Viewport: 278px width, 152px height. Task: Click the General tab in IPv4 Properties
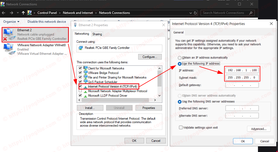pyautogui.click(x=178, y=32)
